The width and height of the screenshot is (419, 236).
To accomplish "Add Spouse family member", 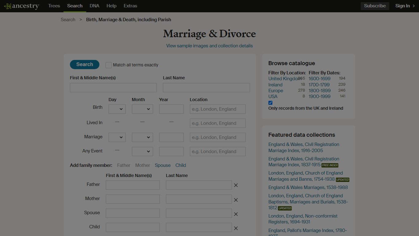I will tap(163, 165).
